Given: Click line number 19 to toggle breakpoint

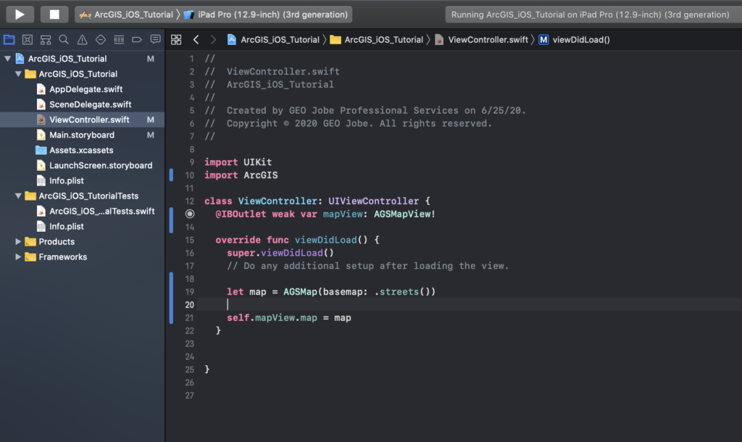Looking at the screenshot, I should 190,291.
